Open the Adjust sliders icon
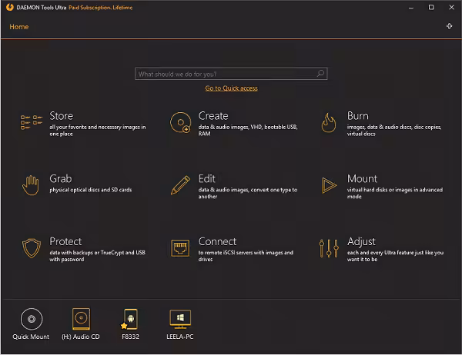Screen dimensions: 462x355 (x=329, y=247)
